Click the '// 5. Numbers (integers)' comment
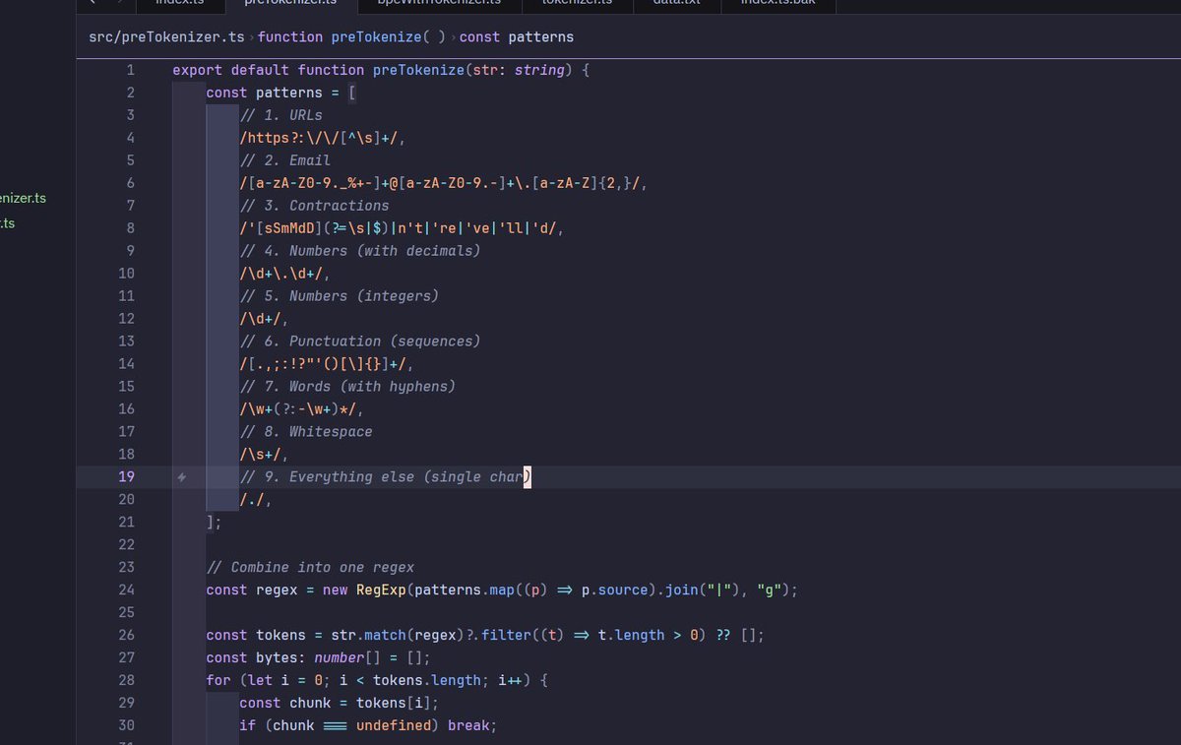 pos(339,296)
